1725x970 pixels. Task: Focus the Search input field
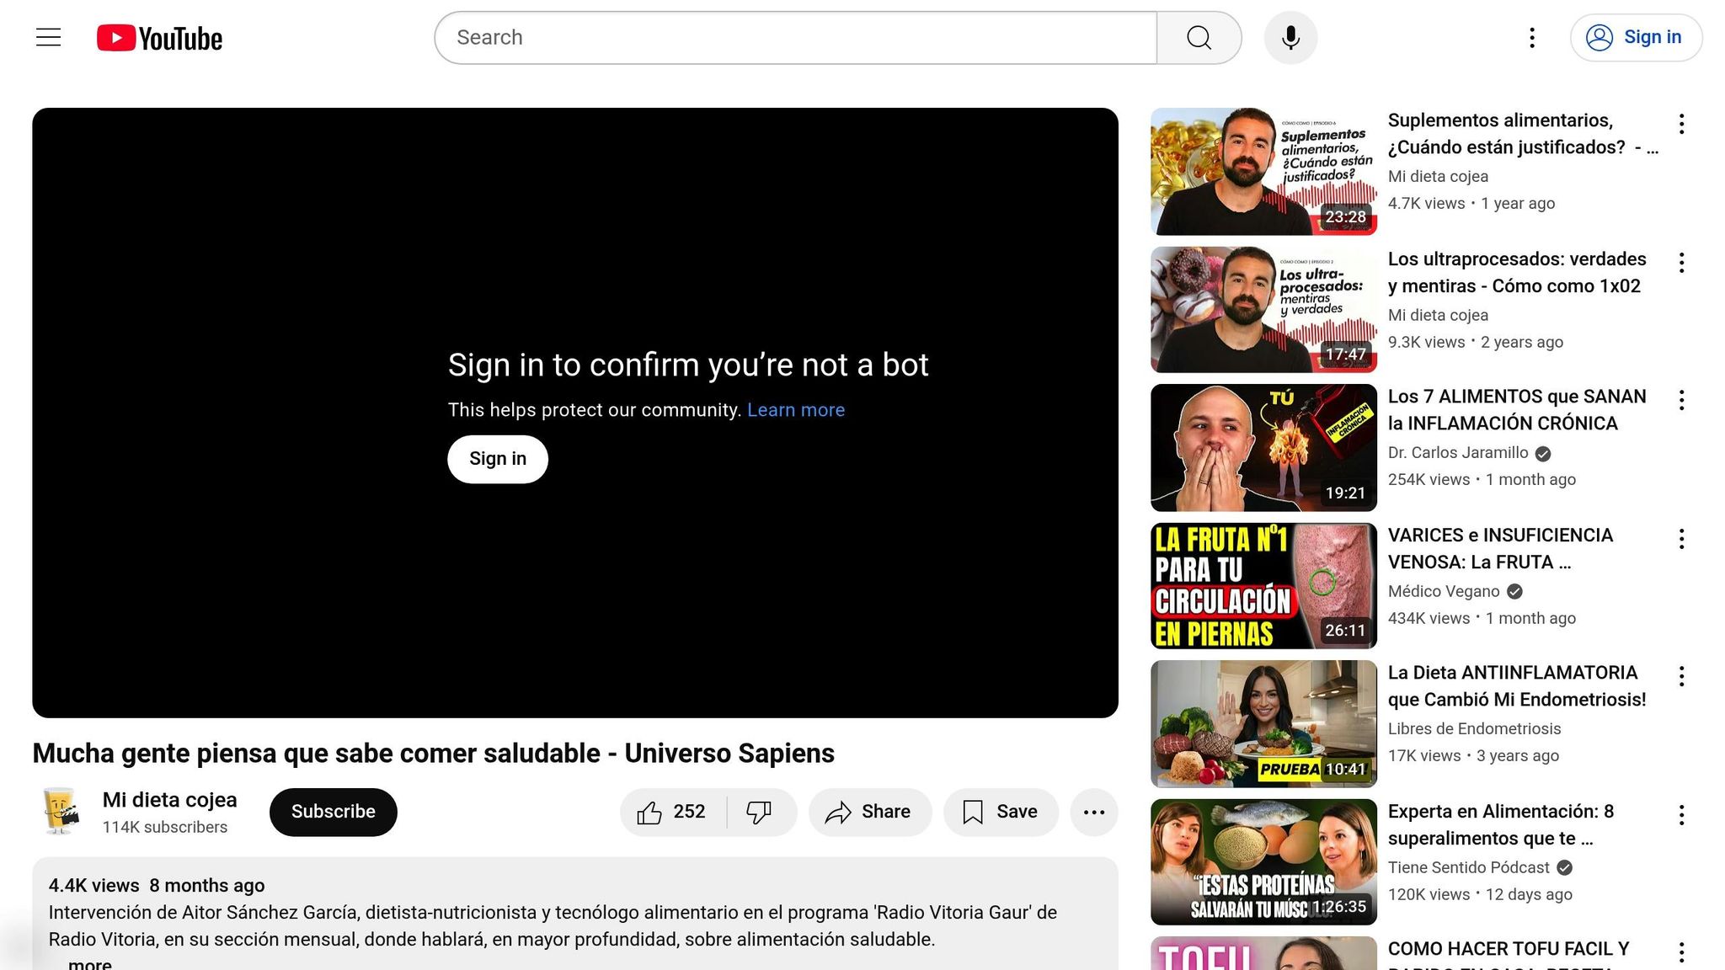[x=795, y=38]
